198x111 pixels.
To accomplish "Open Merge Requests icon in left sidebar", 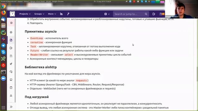I will [11, 56].
